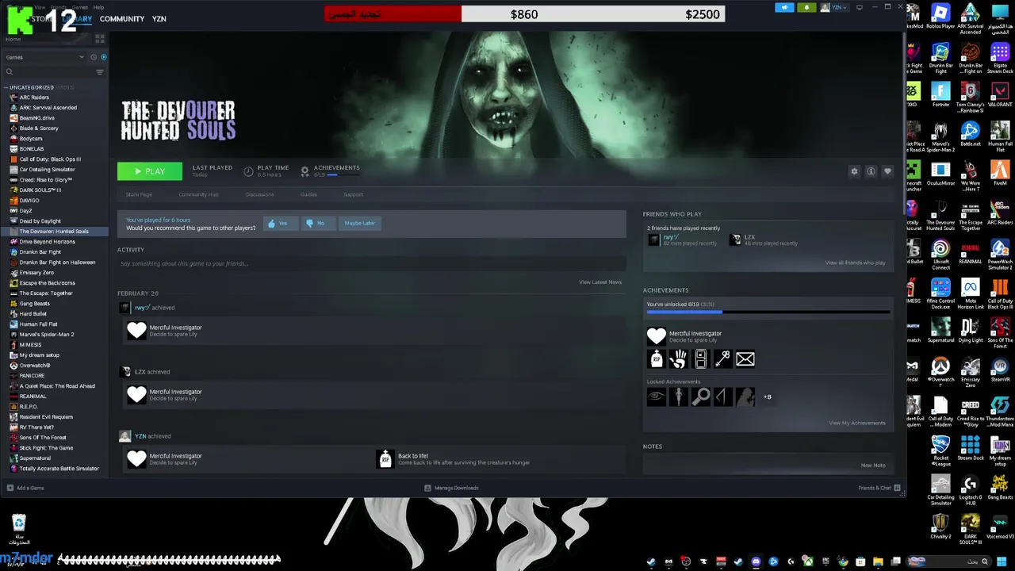Click the magnifier locked achievement icon
Screen dimensions: 1015x571
[x=700, y=397]
